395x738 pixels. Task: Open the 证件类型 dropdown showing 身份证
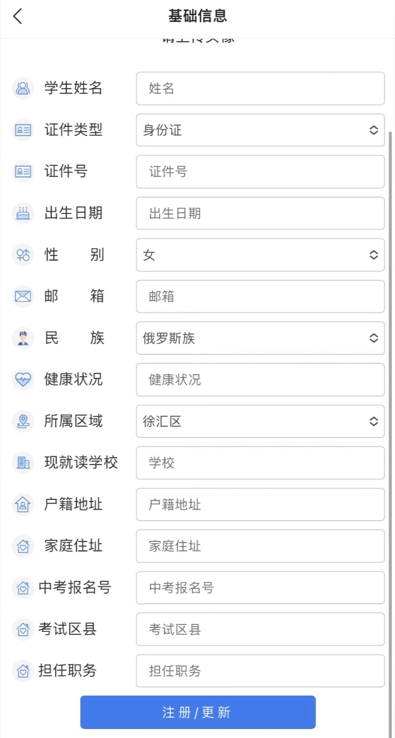[260, 130]
